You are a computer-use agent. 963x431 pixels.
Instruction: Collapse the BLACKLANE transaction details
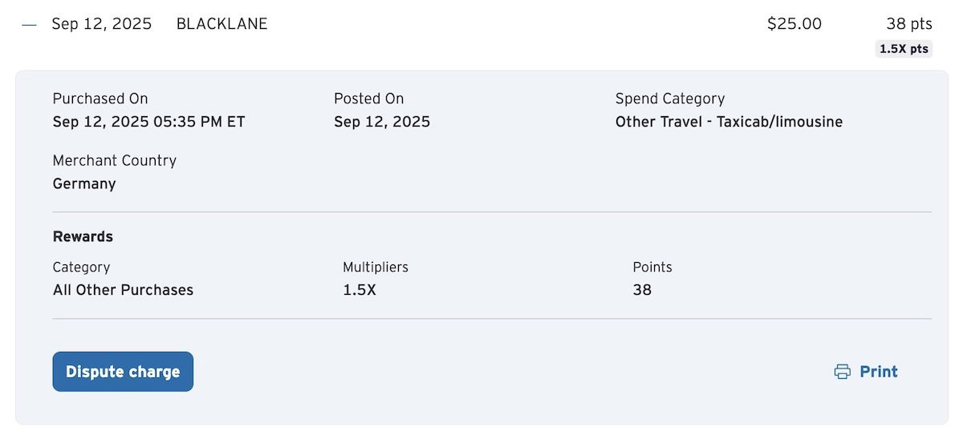point(30,24)
